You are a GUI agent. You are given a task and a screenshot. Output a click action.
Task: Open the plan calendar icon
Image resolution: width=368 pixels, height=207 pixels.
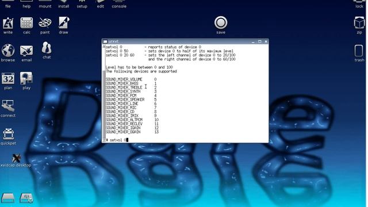click(8, 81)
